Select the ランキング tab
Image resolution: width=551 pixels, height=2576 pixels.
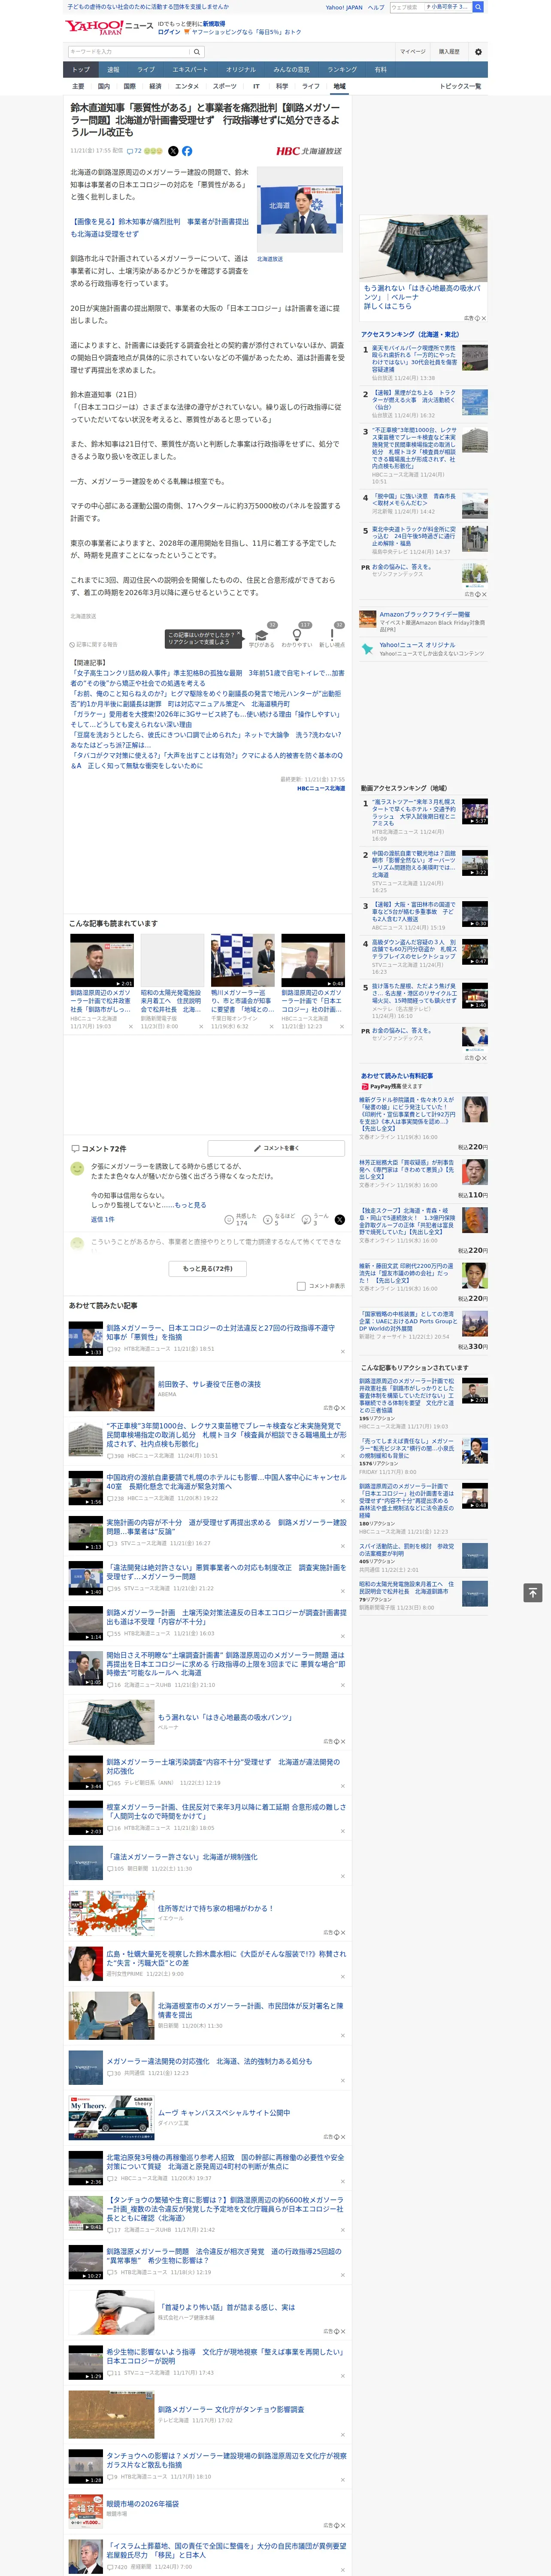[x=342, y=69]
